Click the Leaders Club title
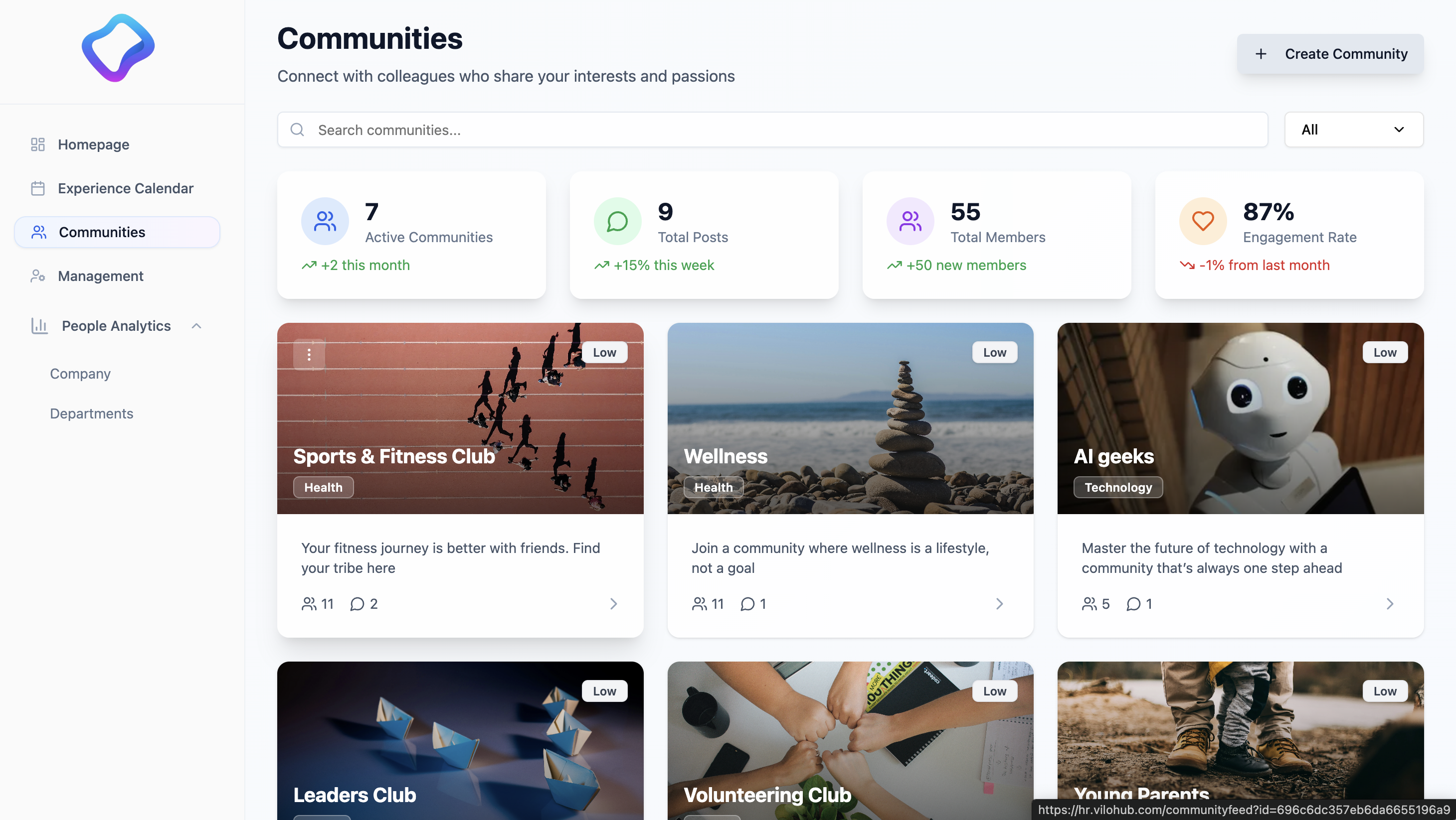1456x820 pixels. point(355,795)
